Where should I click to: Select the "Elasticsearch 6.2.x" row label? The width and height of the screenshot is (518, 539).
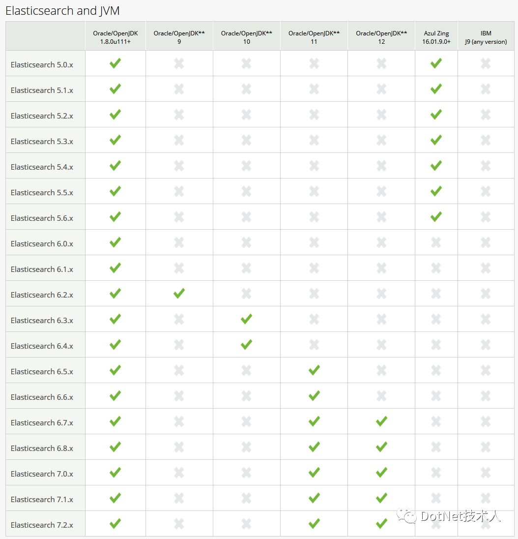pyautogui.click(x=42, y=295)
